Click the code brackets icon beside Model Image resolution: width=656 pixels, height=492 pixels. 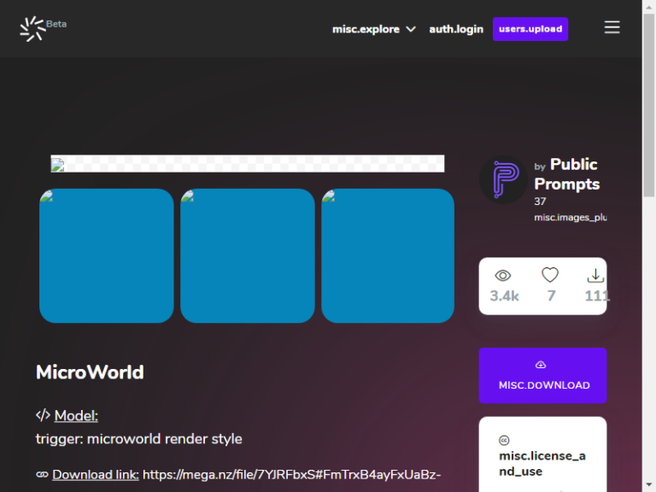click(43, 415)
